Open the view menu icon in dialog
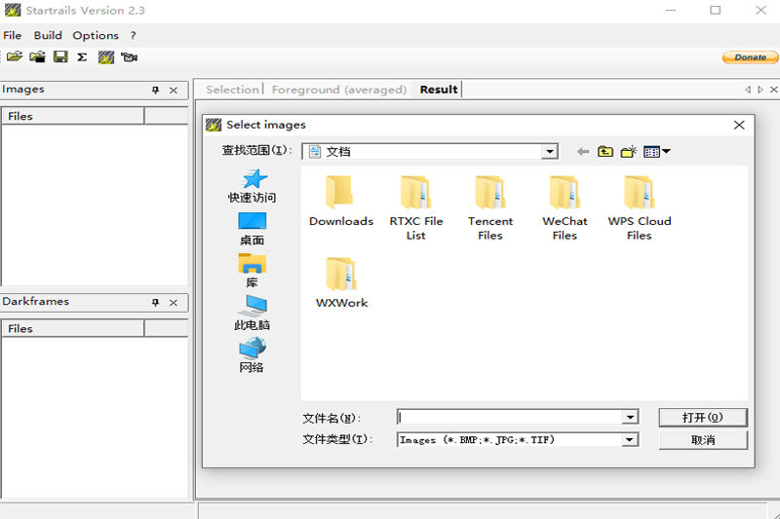This screenshot has width=780, height=519. (656, 151)
